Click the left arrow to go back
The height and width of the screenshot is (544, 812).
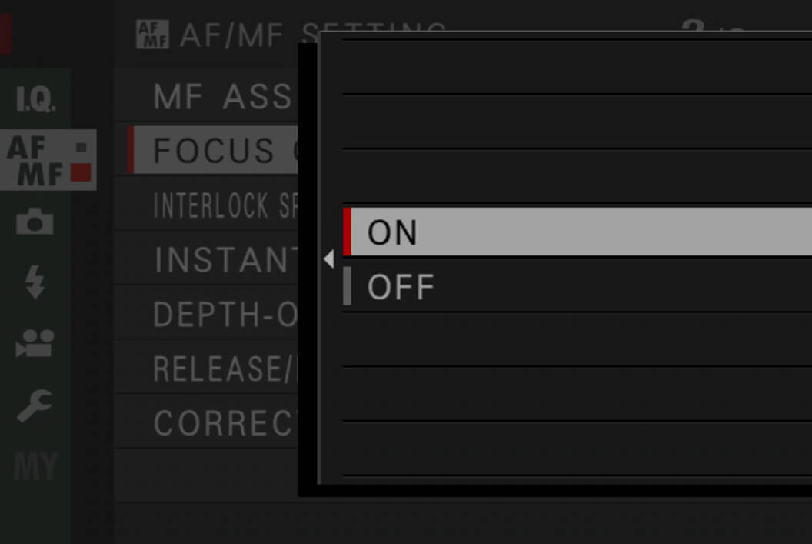329,259
